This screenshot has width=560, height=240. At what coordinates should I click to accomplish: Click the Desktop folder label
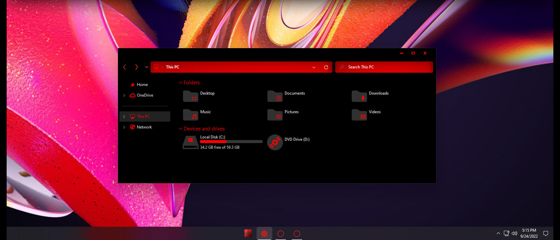(x=207, y=93)
